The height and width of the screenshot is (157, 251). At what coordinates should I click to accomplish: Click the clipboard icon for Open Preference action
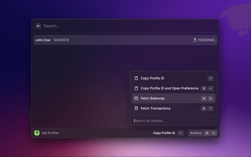point(136,88)
